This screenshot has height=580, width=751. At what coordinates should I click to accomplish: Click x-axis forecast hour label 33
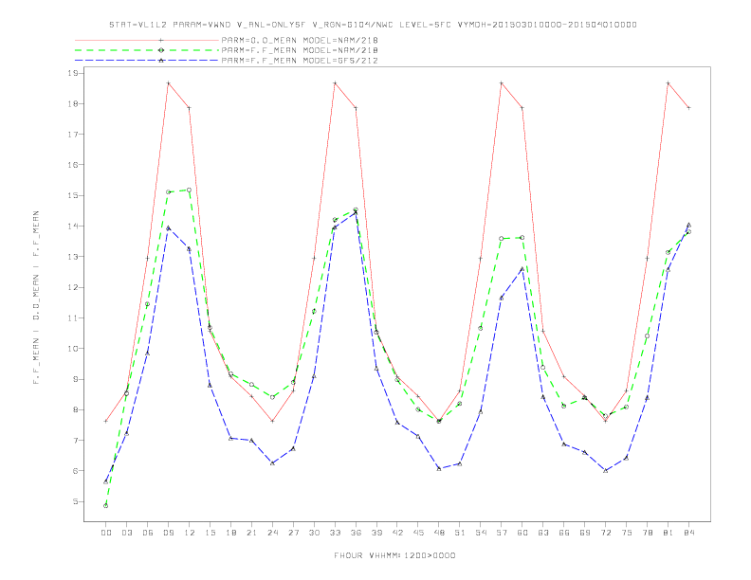[335, 533]
